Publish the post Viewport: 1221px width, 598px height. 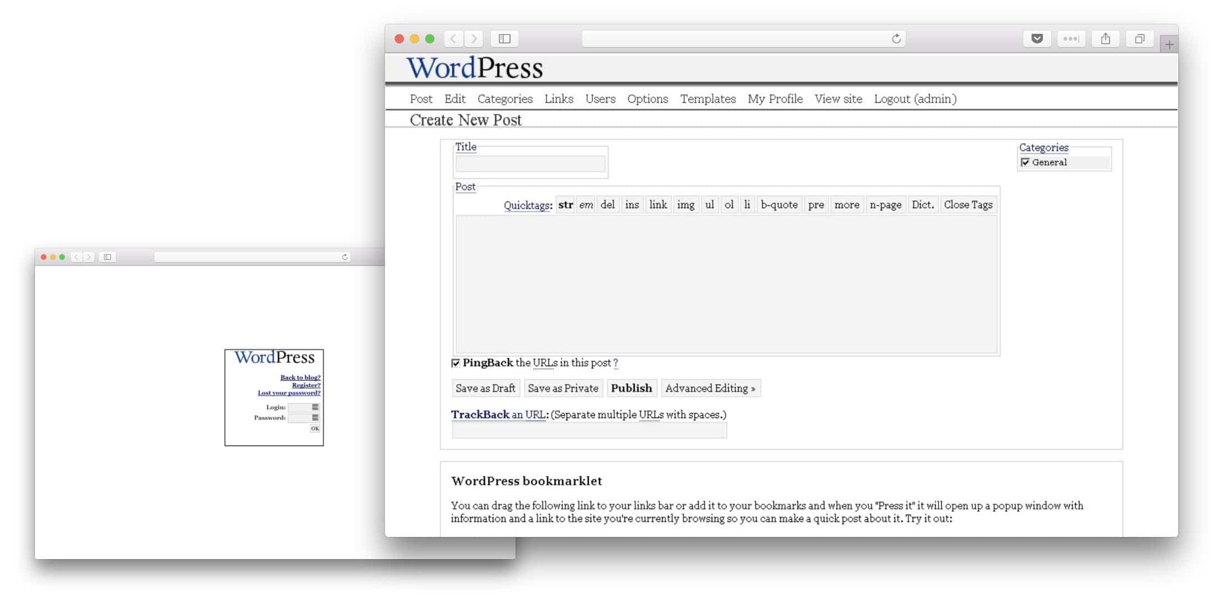pyautogui.click(x=631, y=388)
